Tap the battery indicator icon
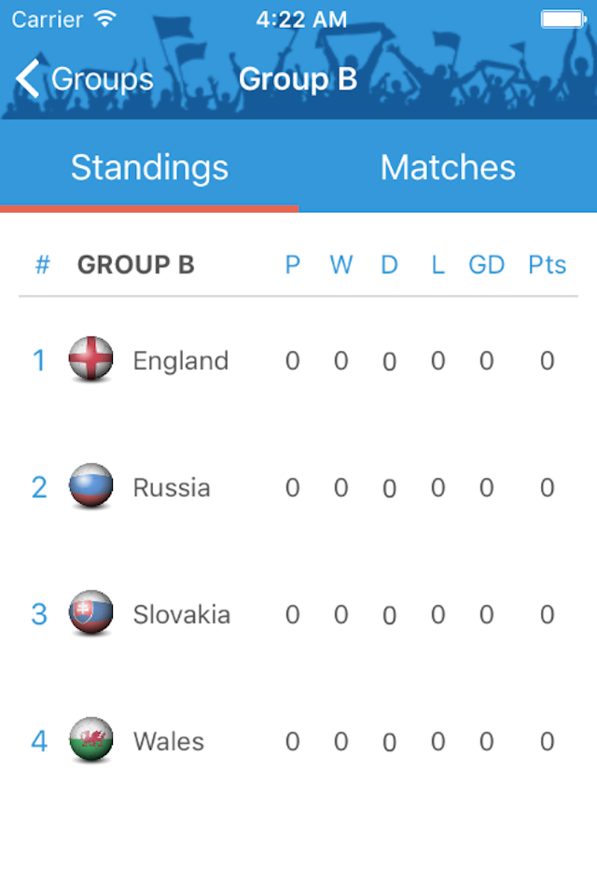Viewport: 597px width, 896px height. click(563, 20)
